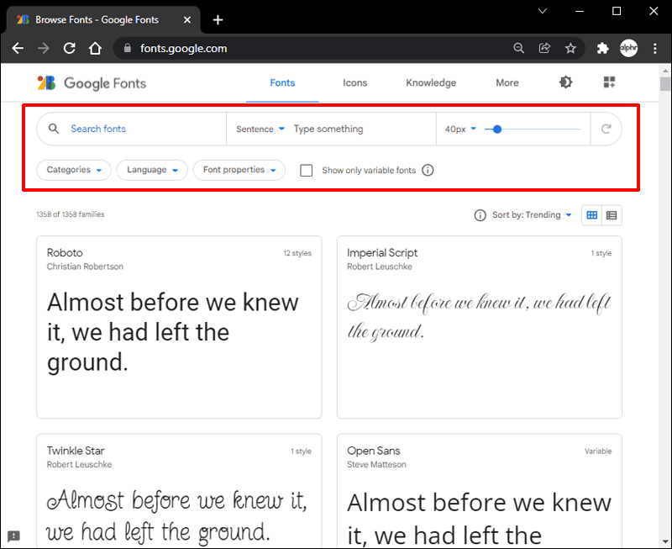Screen dimensions: 672x549
Task: Click the variable fonts info icon
Action: [x=428, y=171]
